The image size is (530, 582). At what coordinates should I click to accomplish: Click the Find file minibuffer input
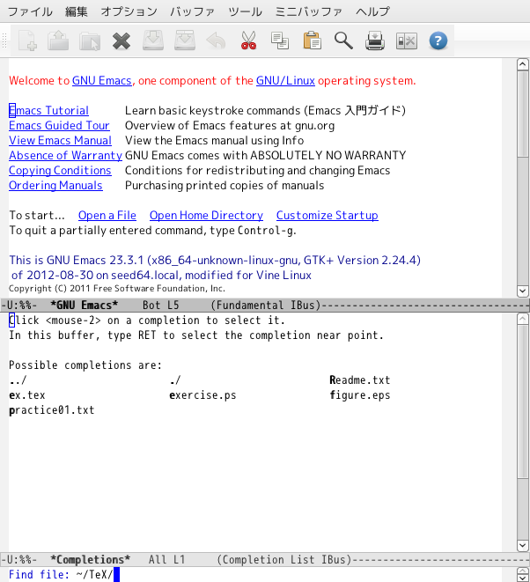pos(261,575)
